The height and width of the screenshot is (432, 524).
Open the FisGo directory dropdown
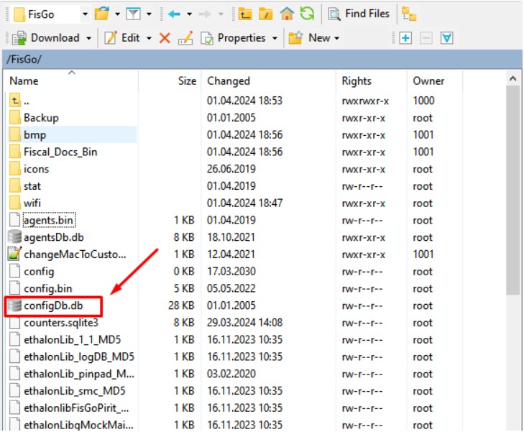pyautogui.click(x=85, y=14)
